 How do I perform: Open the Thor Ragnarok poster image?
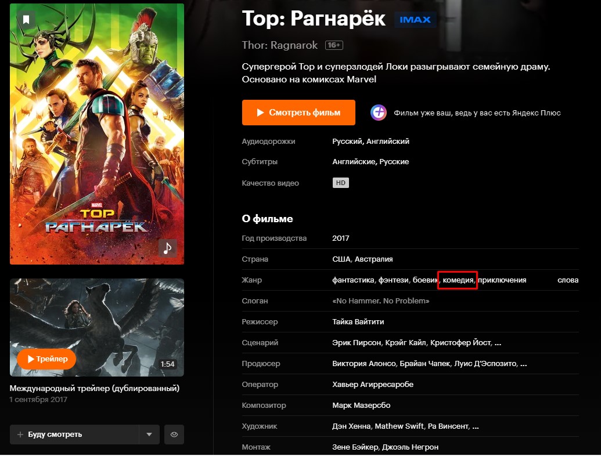[97, 134]
